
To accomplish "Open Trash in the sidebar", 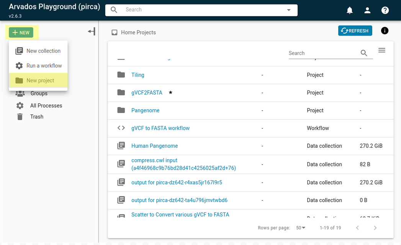I will (x=37, y=117).
